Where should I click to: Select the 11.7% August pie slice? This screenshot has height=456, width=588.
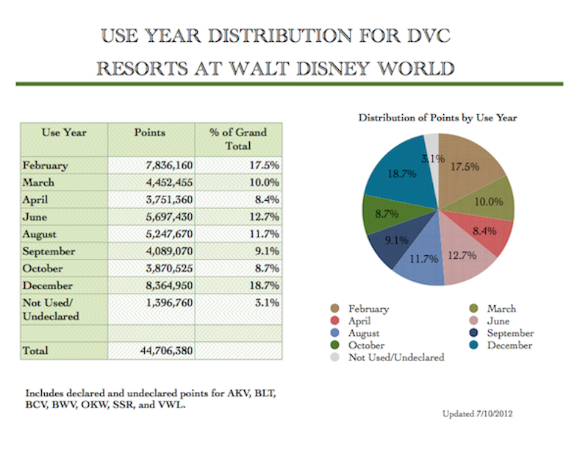424,259
